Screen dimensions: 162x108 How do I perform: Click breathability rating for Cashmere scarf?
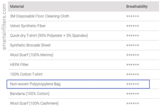point(133,103)
